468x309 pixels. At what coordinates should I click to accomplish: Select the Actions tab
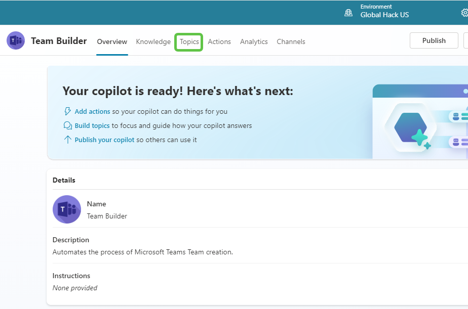pyautogui.click(x=219, y=41)
